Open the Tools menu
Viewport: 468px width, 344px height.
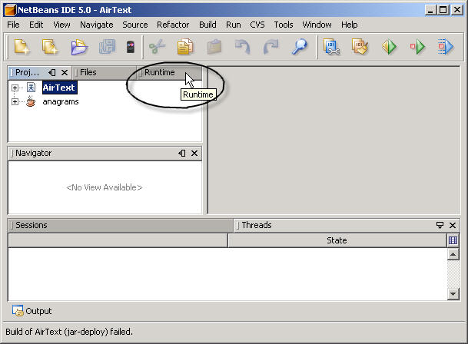(284, 25)
